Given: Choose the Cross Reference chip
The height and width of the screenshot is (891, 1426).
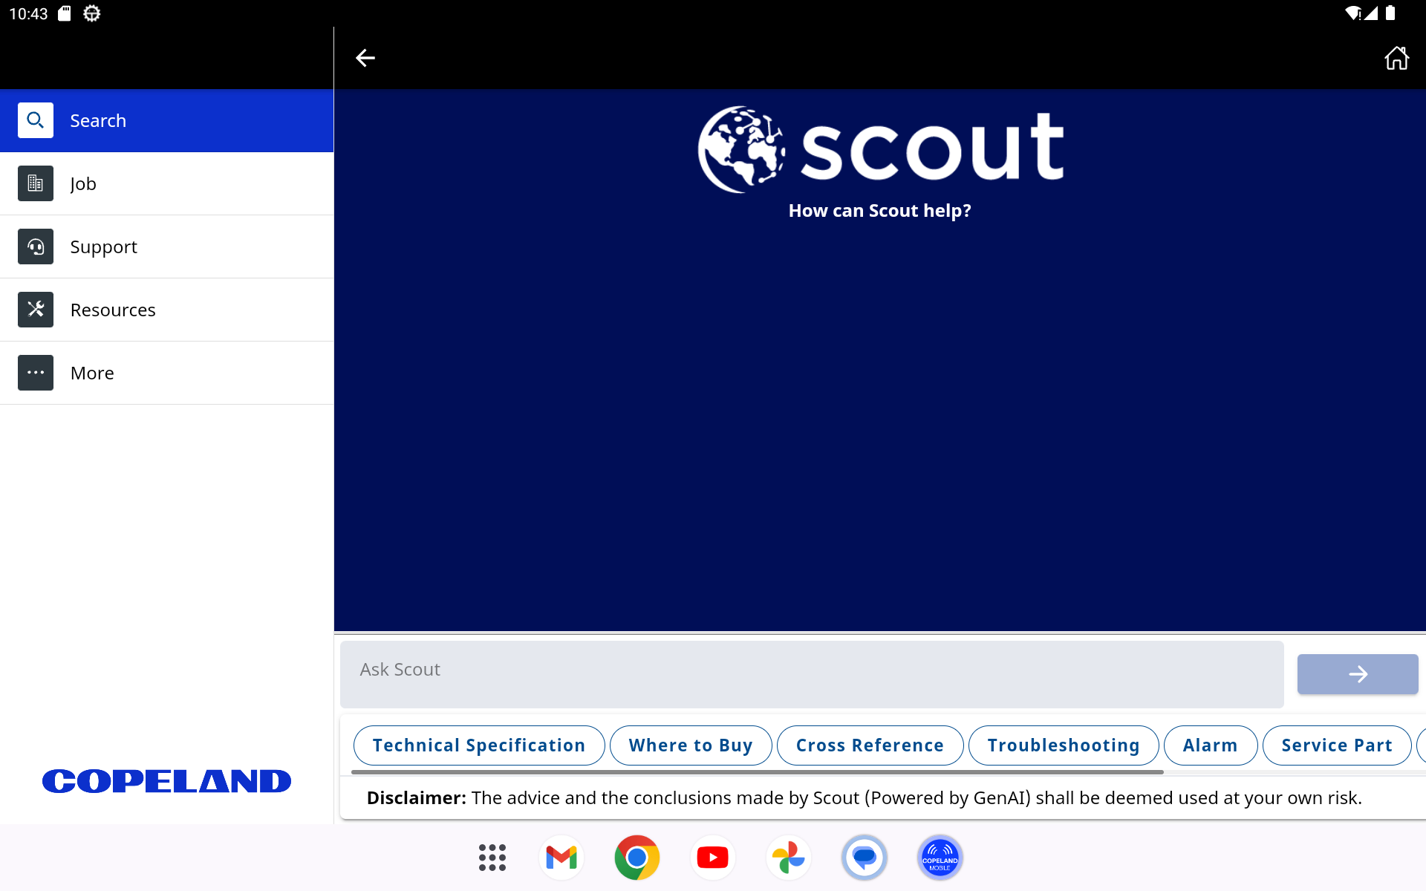Looking at the screenshot, I should click(870, 745).
